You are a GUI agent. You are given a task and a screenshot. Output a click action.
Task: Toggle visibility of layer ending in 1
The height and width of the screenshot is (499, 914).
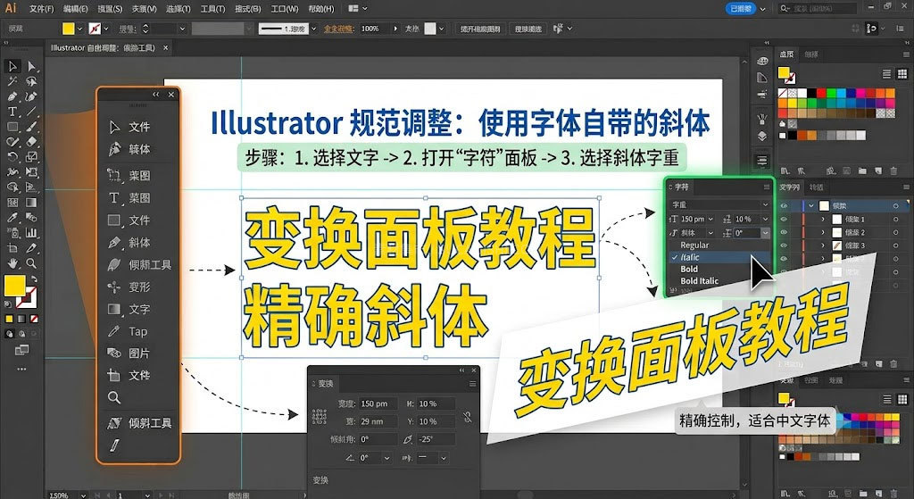[784, 220]
